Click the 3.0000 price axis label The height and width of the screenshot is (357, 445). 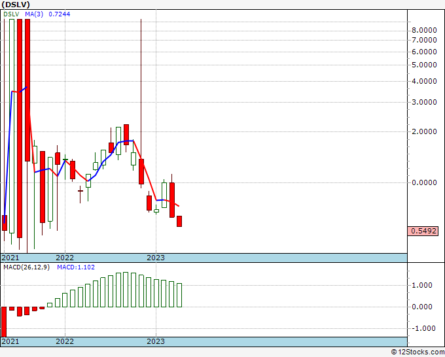(x=424, y=103)
